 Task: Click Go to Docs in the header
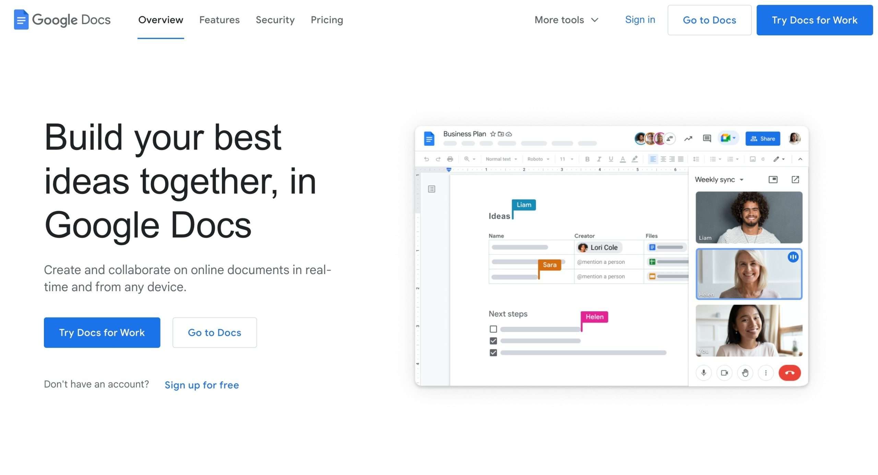pos(709,20)
